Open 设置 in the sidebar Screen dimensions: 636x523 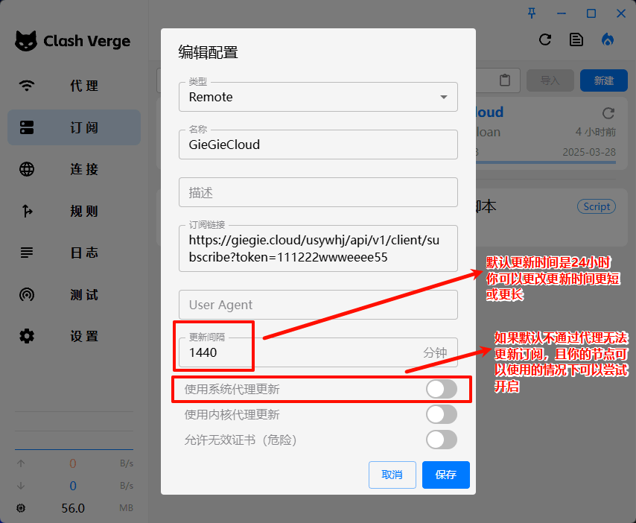pyautogui.click(x=74, y=336)
